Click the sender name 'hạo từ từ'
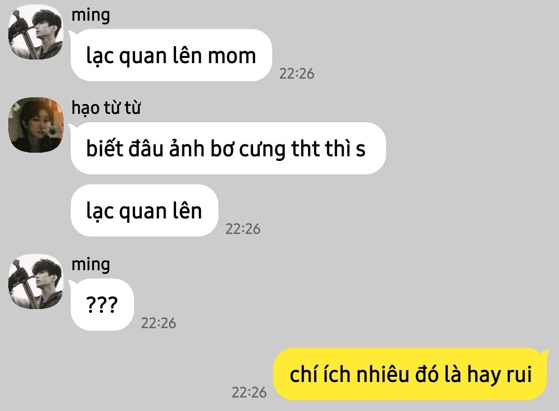559x411 pixels. click(106, 107)
